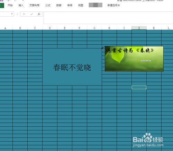Open Insert Function with fx icon
Viewport: 173px width, 151px height.
[x=39, y=14]
